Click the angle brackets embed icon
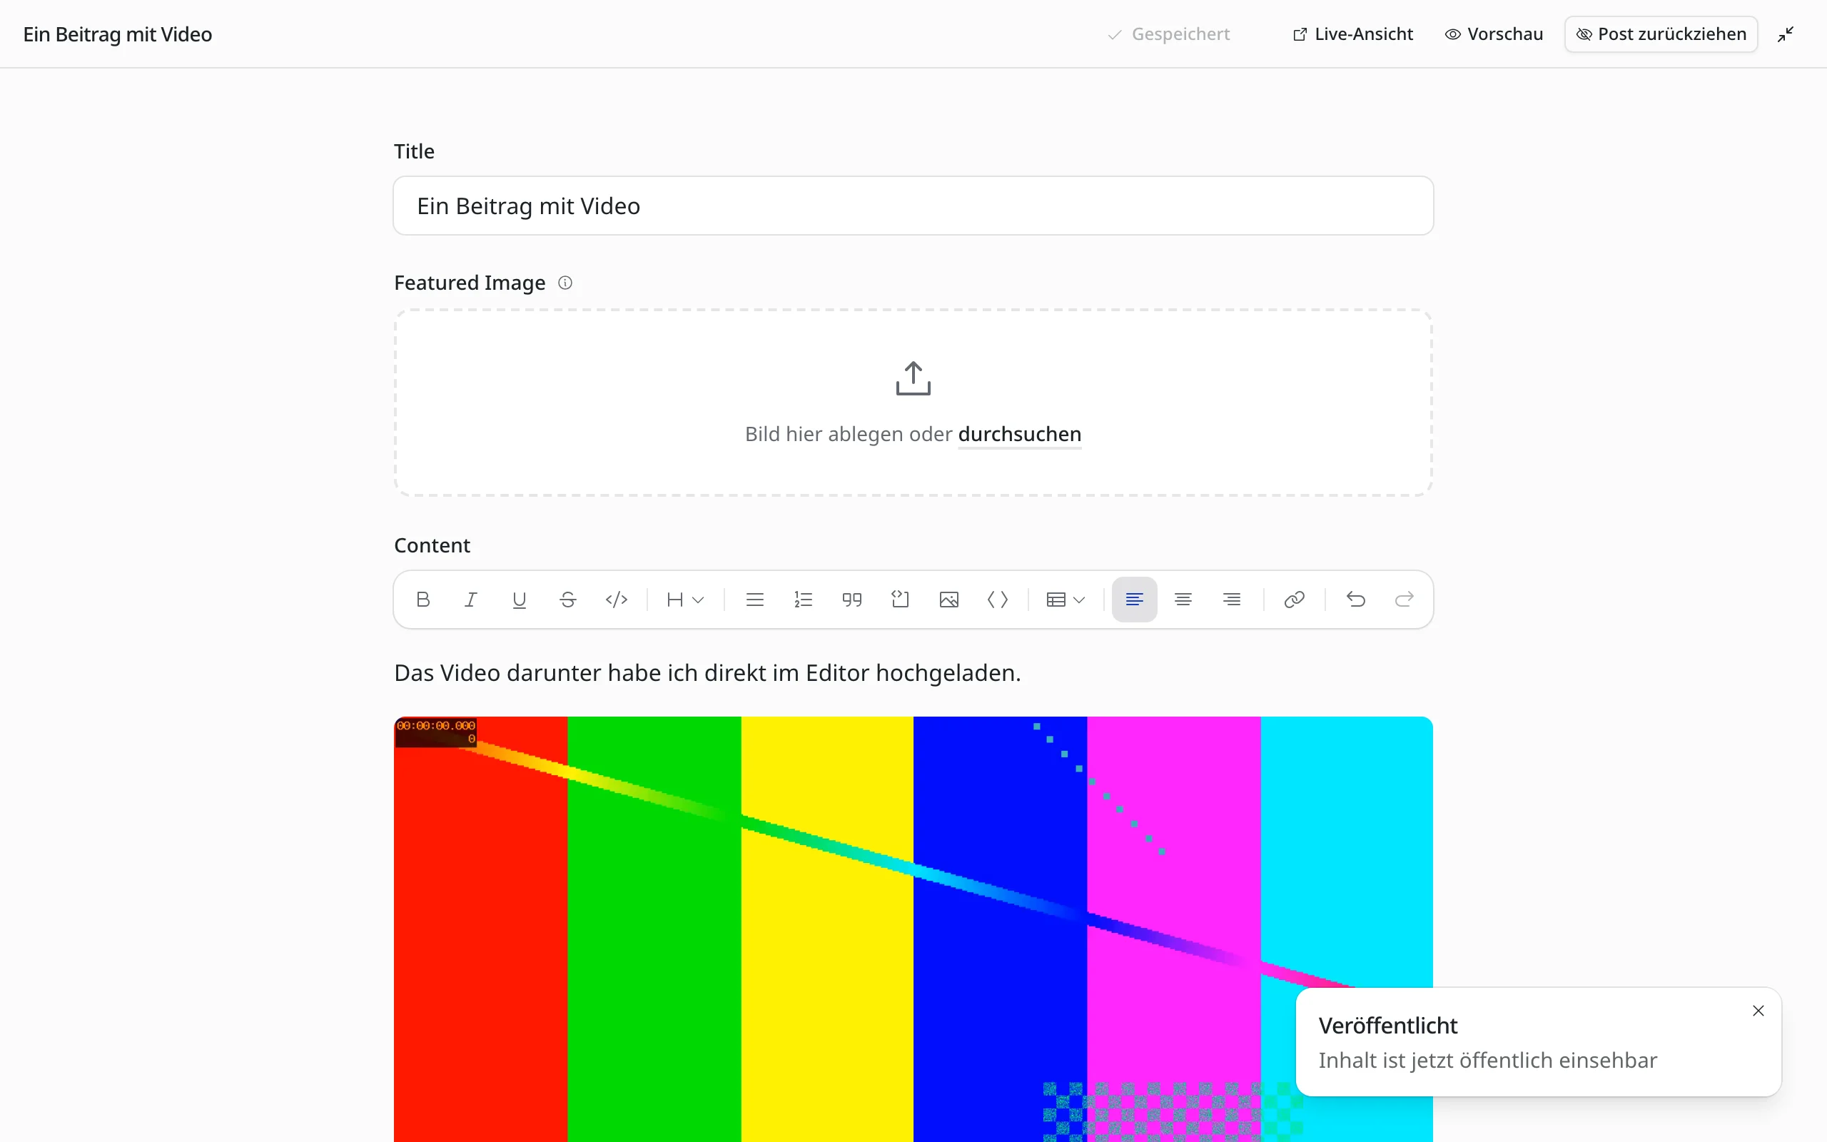Screen dimensions: 1827x1142 click(997, 599)
